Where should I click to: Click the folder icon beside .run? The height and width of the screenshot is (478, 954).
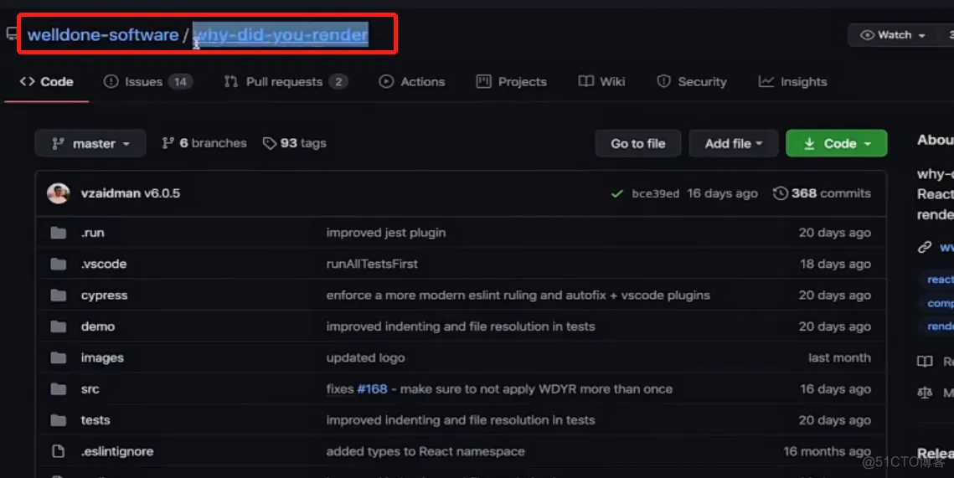click(59, 233)
